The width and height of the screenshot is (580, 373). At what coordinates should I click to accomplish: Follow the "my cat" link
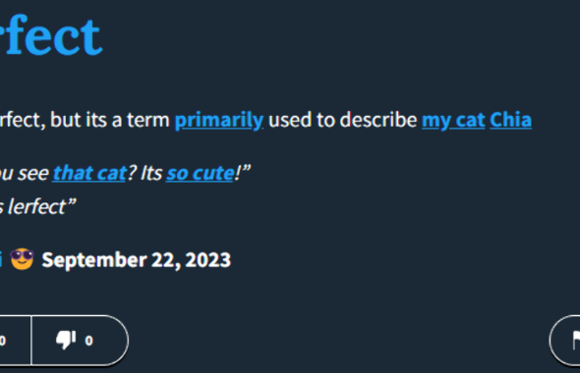[453, 120]
